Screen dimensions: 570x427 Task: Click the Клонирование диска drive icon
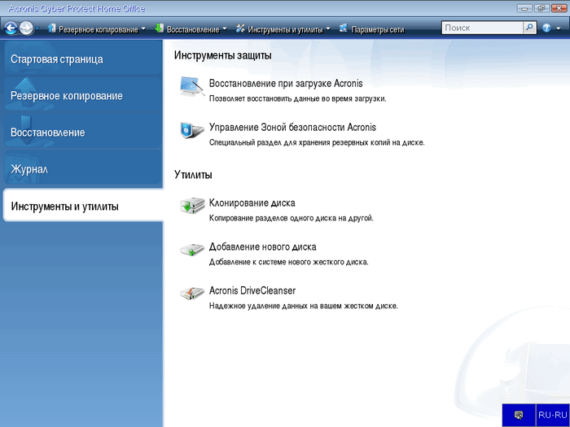192,206
